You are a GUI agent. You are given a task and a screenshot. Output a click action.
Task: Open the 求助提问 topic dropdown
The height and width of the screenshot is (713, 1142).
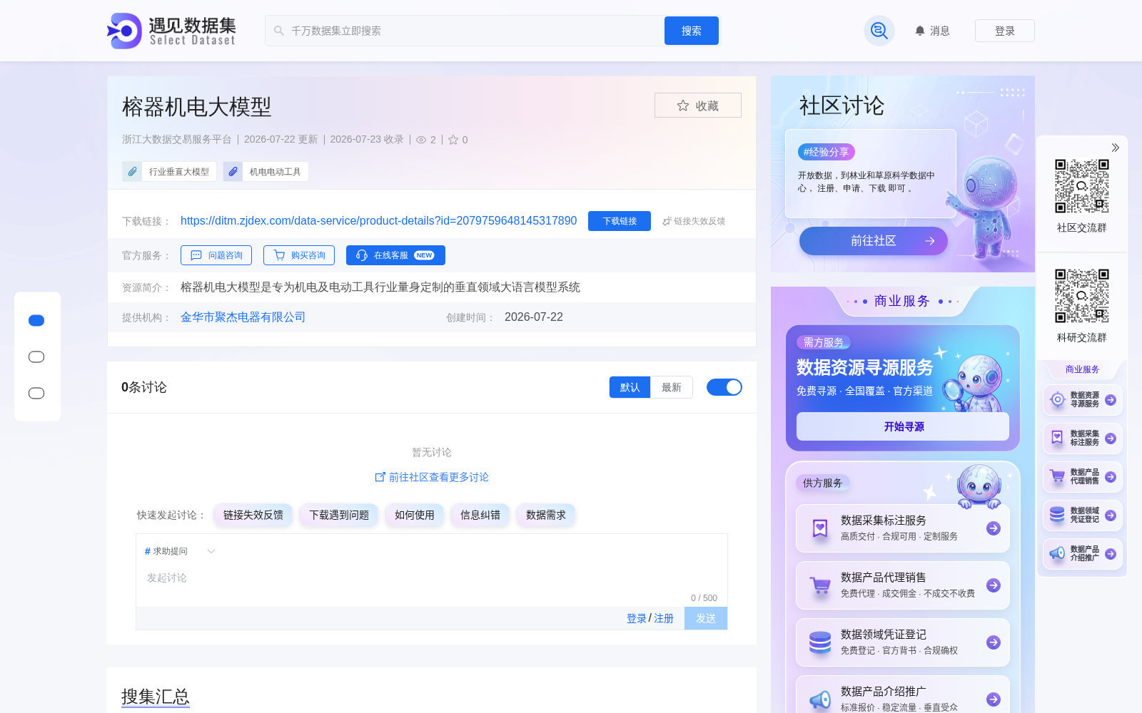coord(180,551)
